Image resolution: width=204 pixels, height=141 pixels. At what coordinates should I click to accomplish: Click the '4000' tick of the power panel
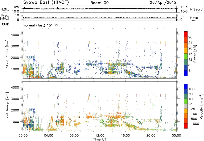click(x=15, y=35)
